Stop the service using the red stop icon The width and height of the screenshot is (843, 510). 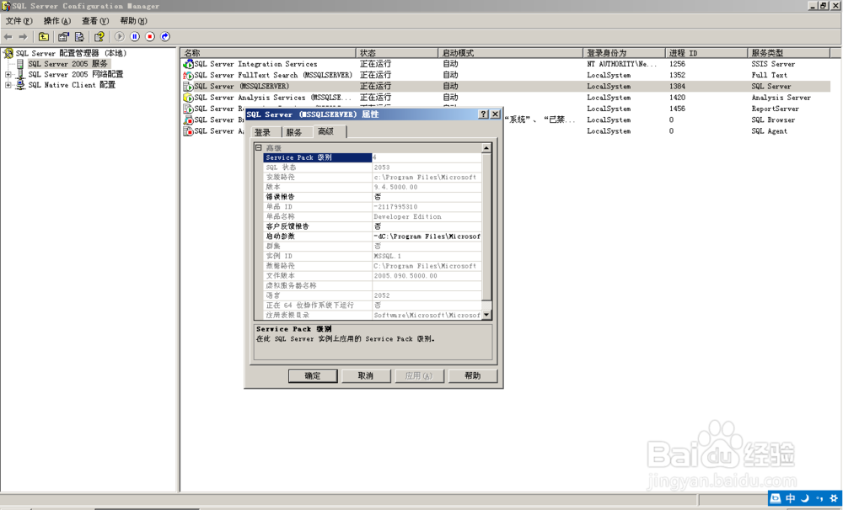(150, 37)
